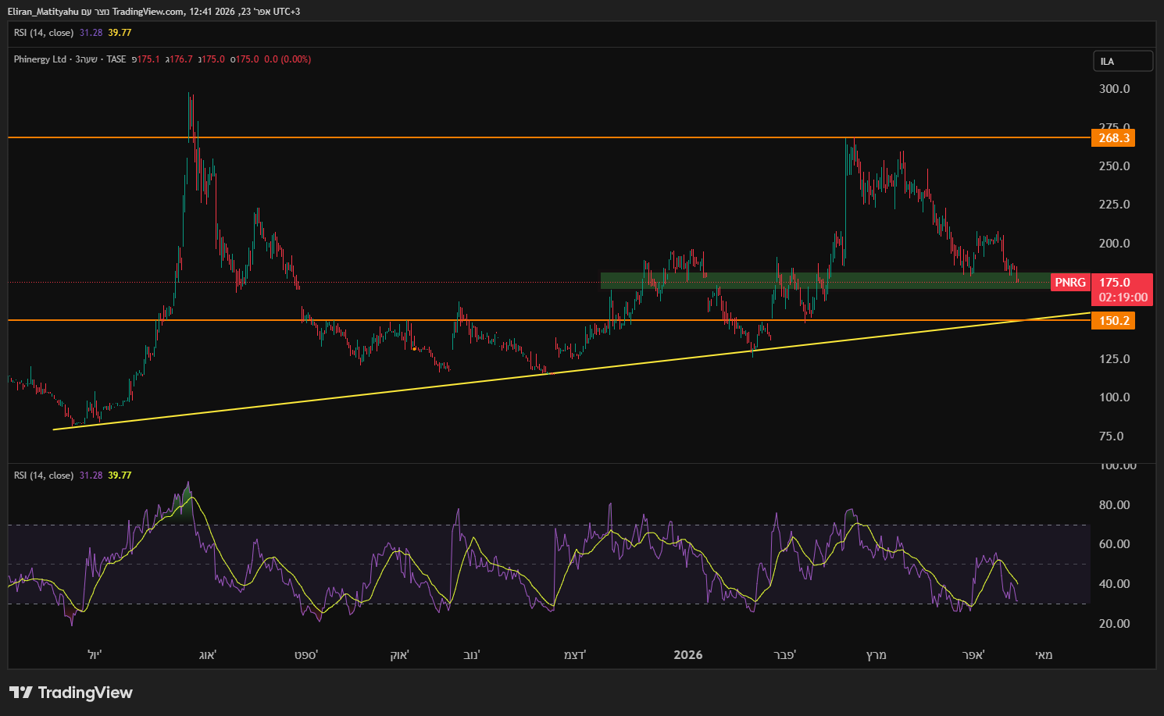The height and width of the screenshot is (716, 1164).
Task: Select the 150.2 orange price label
Action: (x=1113, y=321)
